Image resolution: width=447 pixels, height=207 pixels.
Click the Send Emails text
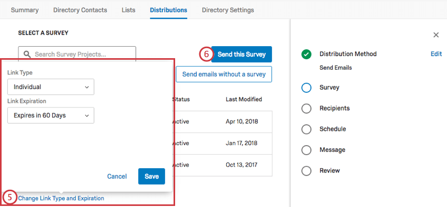336,68
